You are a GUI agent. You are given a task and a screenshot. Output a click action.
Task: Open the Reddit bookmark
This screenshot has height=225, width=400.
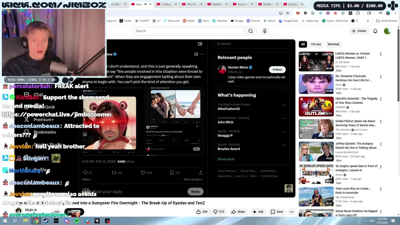click(189, 21)
